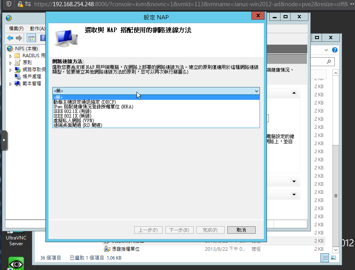Screen dimensions: 355x270
Task: Click the 範本管理 tree icon
Action: coord(17,84)
